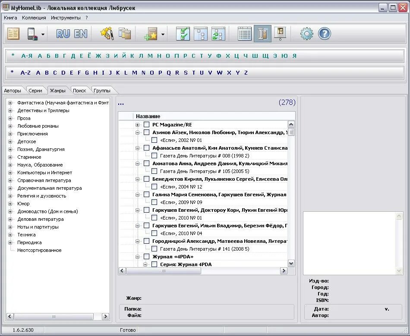Switch to the table view icon
The image size is (410, 336).
245,34
